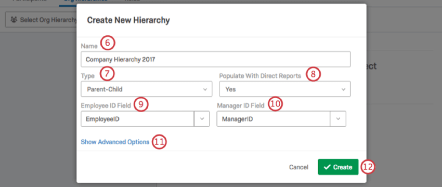Open the Populate With Direct Reports dropdown
The image size is (442, 187).
pos(285,89)
